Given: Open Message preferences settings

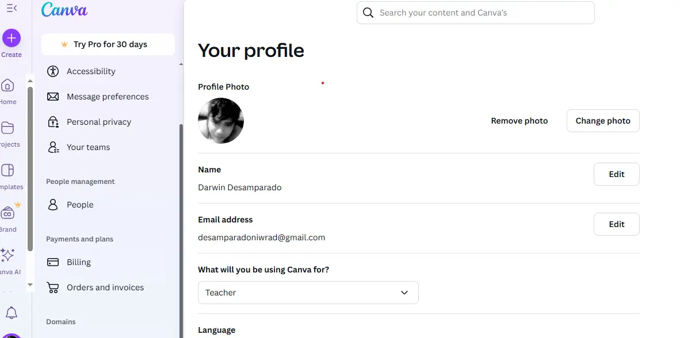Looking at the screenshot, I should 108,97.
